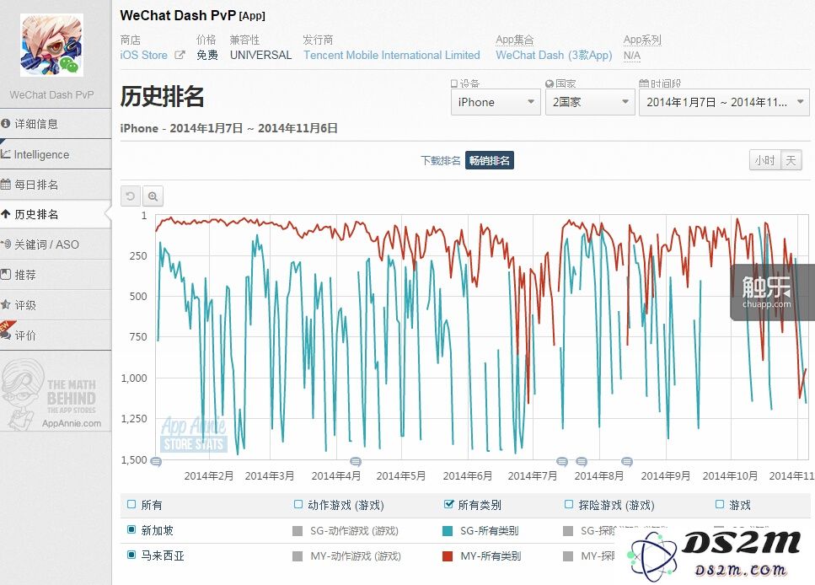The height and width of the screenshot is (585, 815).
Task: Switch granularity to 天
Action: [791, 160]
